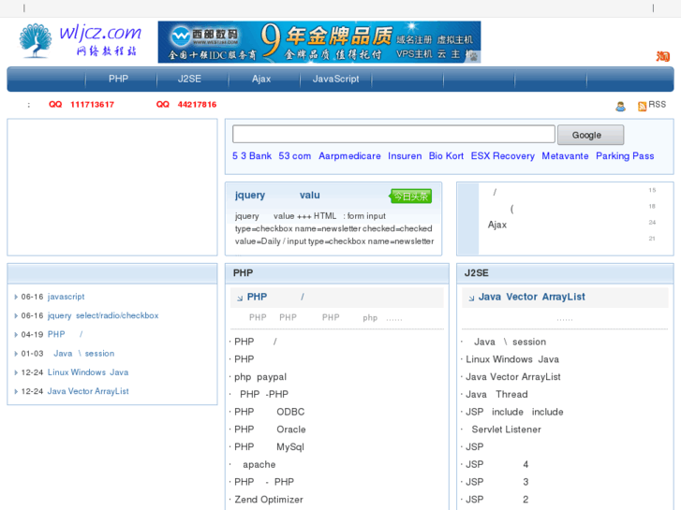Open the featured PHP article title

click(x=275, y=297)
